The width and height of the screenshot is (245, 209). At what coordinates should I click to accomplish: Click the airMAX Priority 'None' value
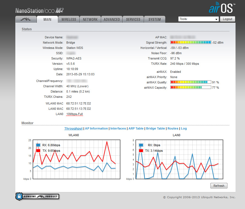pyautogui.click(x=174, y=77)
